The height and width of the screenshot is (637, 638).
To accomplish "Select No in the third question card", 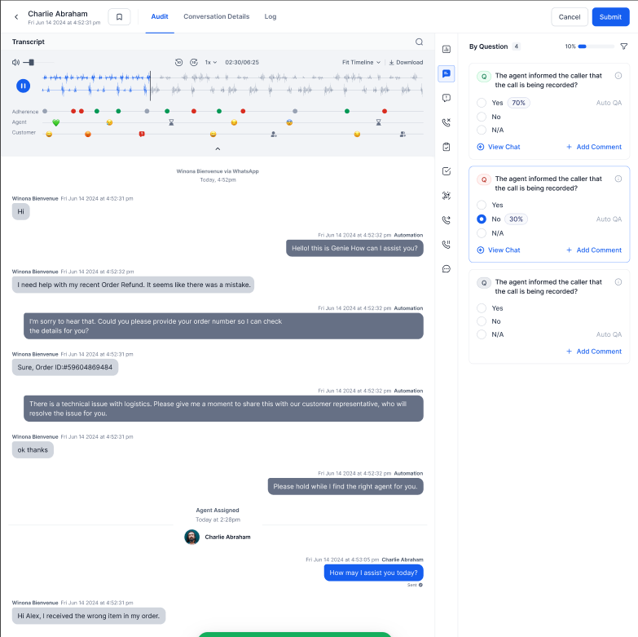I will (482, 321).
